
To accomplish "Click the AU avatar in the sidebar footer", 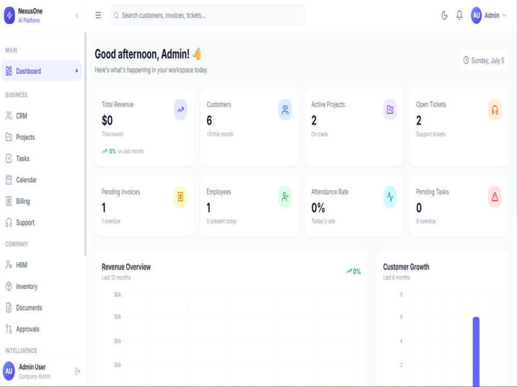I will coord(9,371).
